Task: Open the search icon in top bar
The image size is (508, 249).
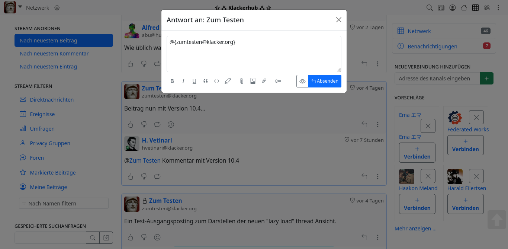Action: (430, 7)
